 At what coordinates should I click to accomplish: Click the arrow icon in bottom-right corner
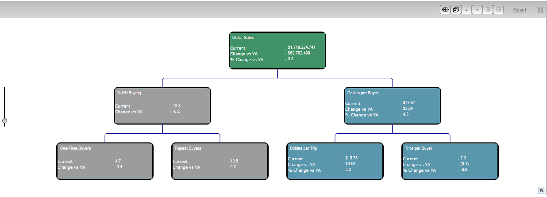[x=541, y=190]
